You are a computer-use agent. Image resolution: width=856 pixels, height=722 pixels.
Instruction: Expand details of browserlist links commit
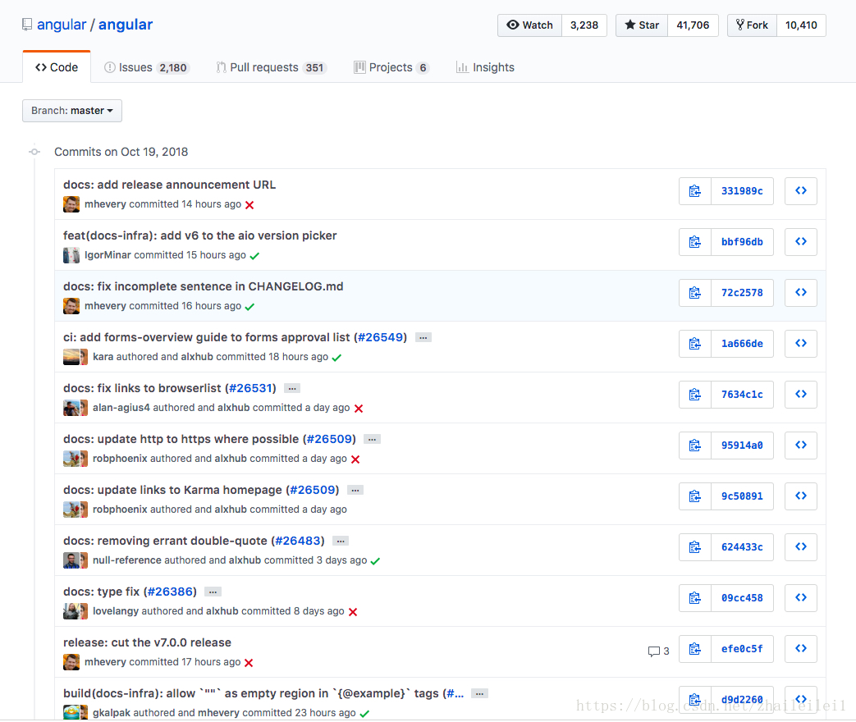[x=292, y=388]
